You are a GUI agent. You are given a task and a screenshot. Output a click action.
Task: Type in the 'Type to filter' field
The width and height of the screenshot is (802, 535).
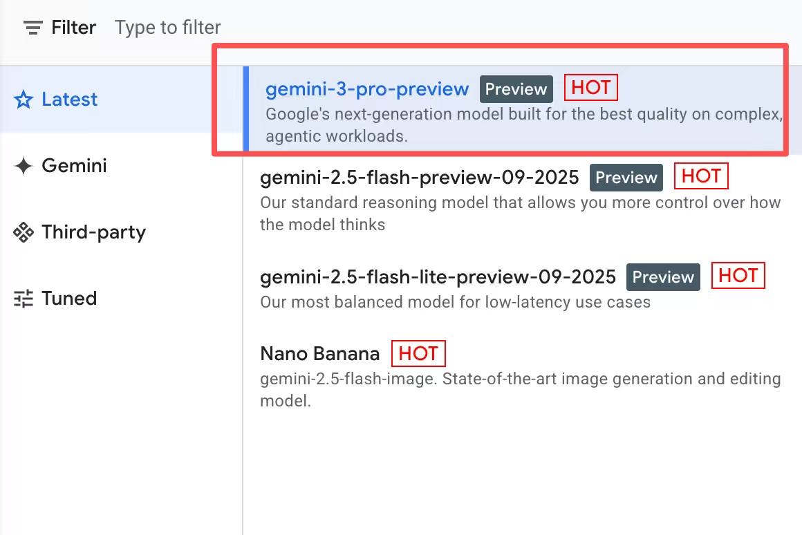point(168,28)
